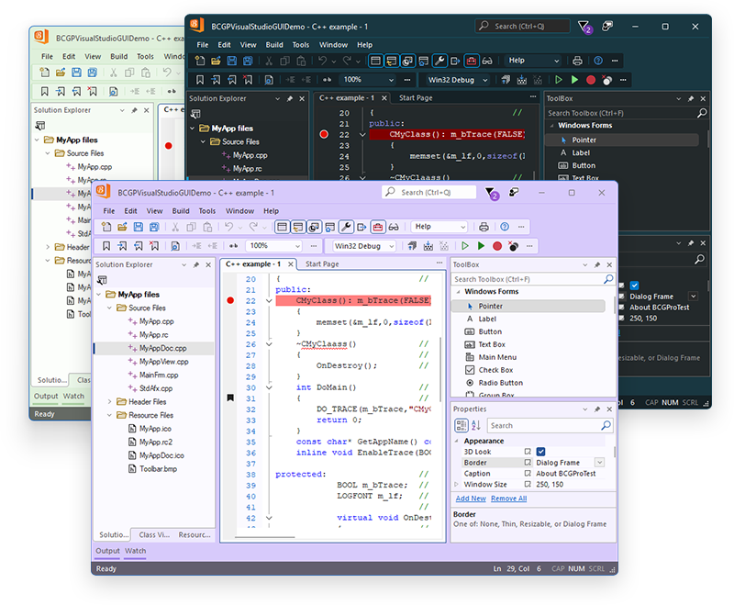Toggle the bookmark marker on line 31 in the purple window

pos(230,398)
